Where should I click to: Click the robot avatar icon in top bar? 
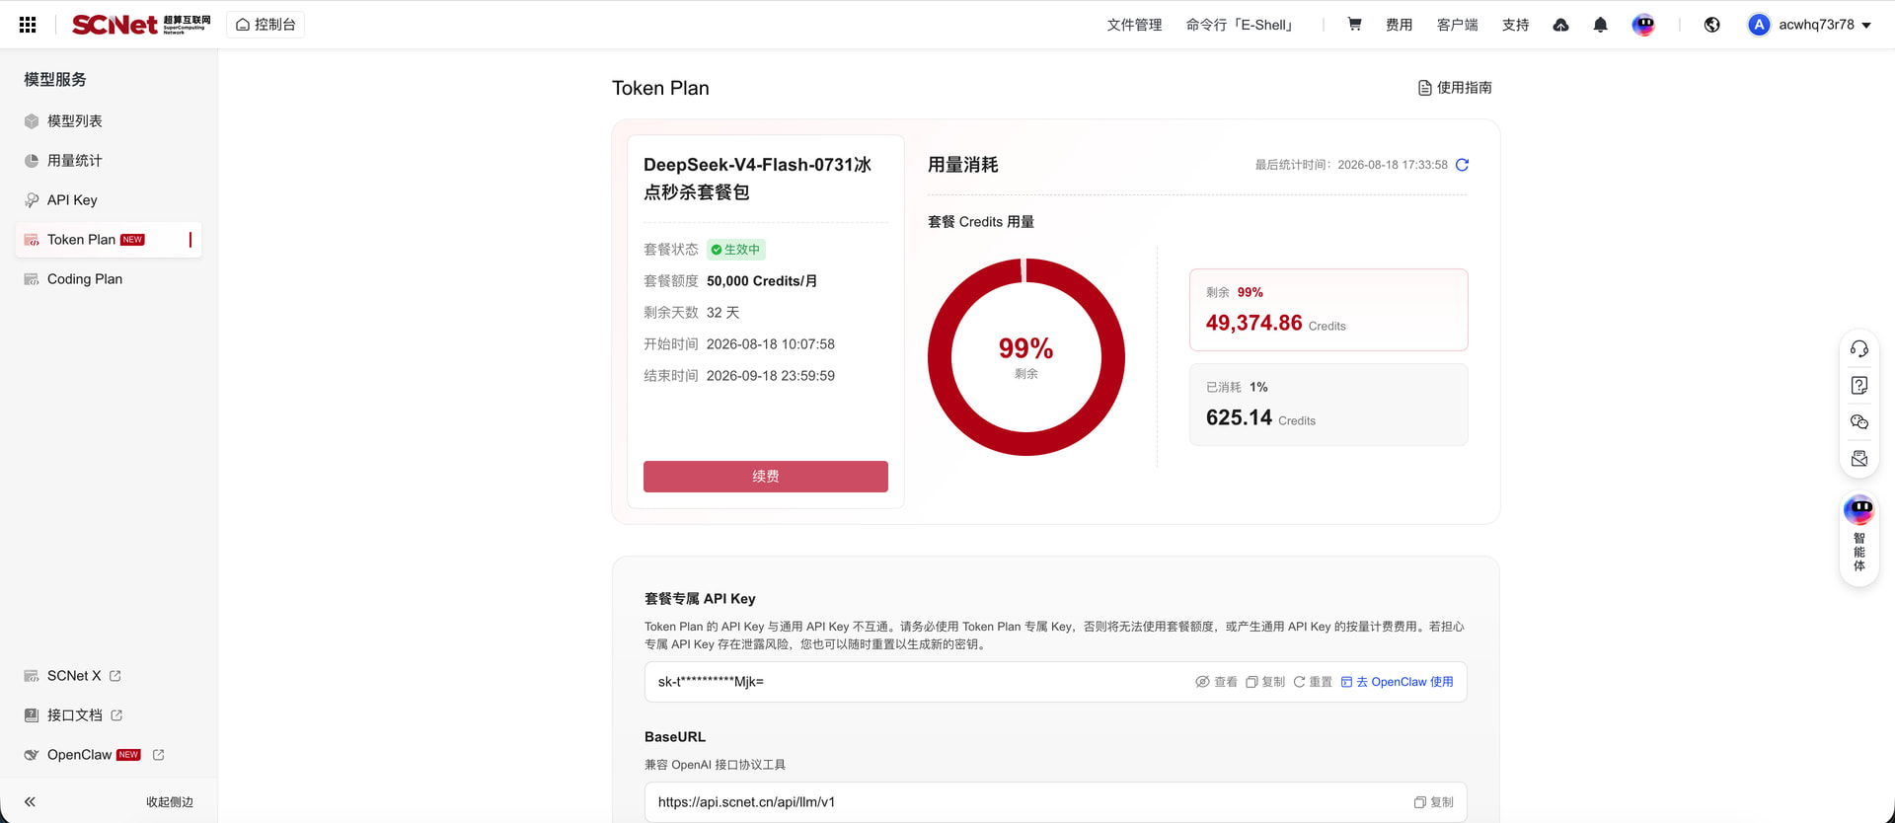coord(1643,25)
